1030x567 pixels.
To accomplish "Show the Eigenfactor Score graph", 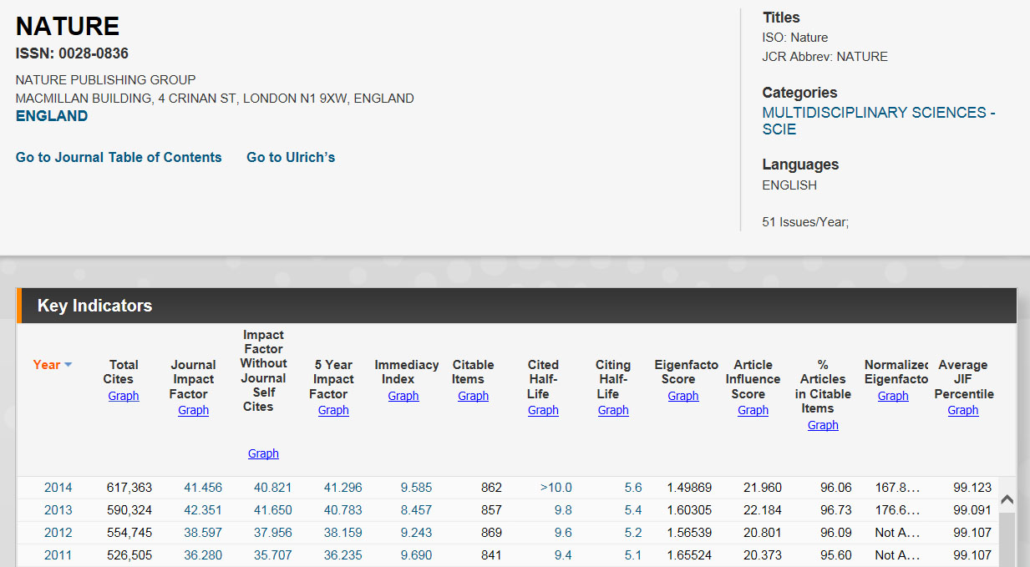I will point(683,396).
